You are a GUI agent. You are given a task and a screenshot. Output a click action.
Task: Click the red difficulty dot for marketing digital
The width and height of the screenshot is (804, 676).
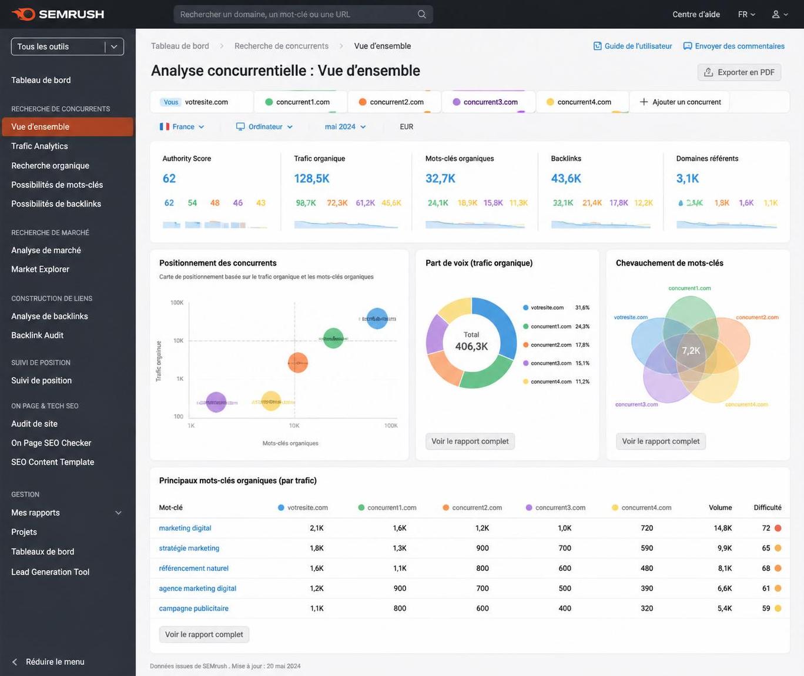[778, 528]
